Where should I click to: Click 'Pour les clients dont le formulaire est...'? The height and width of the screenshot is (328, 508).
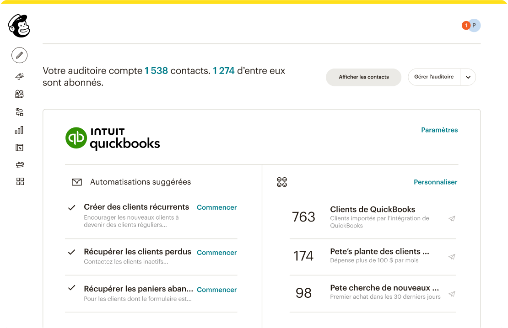coord(138,299)
